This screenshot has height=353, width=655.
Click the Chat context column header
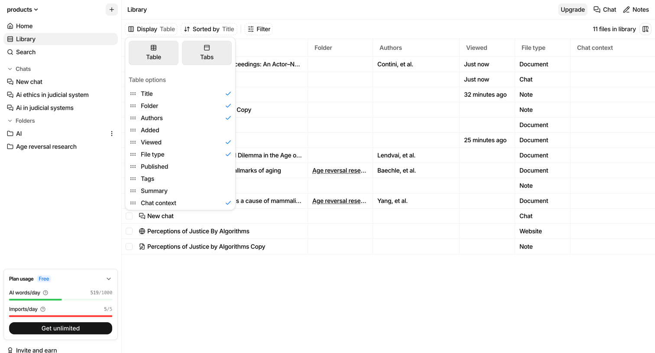(x=613, y=48)
